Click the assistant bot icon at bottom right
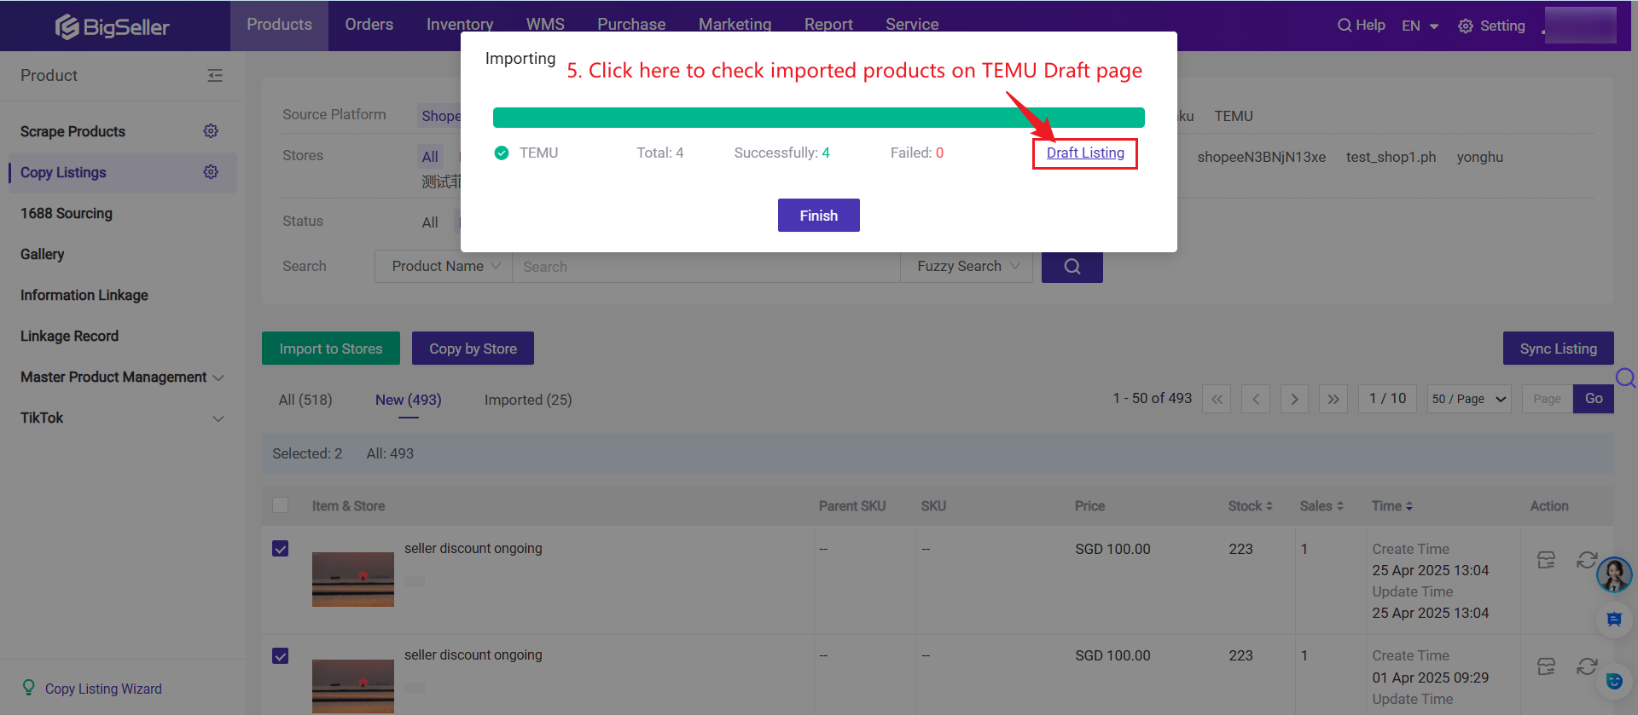 pyautogui.click(x=1614, y=681)
